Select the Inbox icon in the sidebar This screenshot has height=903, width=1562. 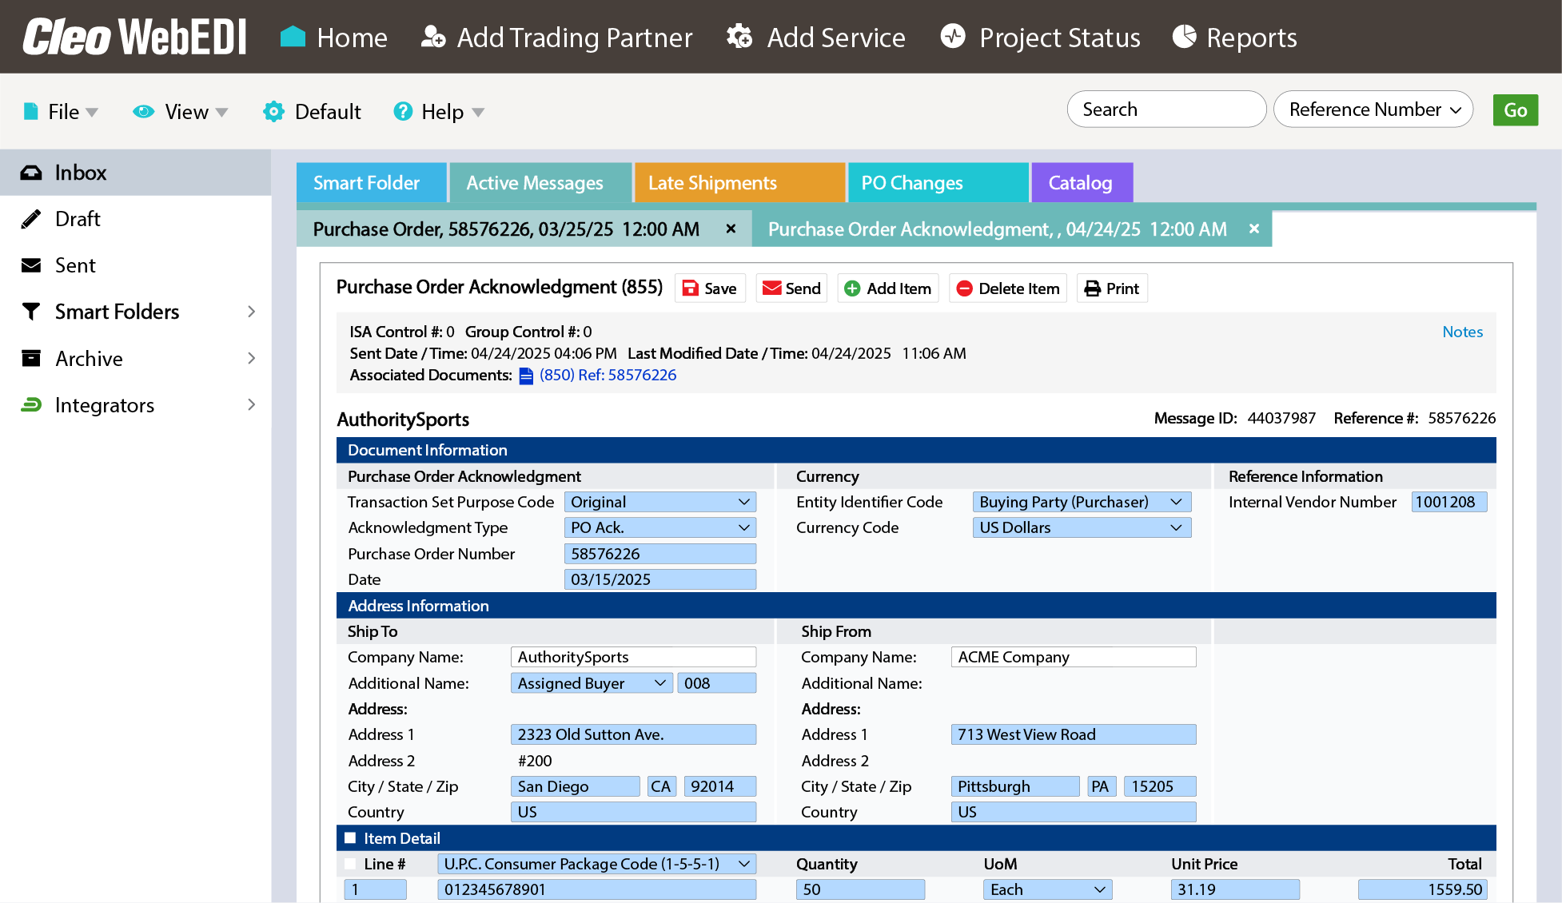point(31,172)
